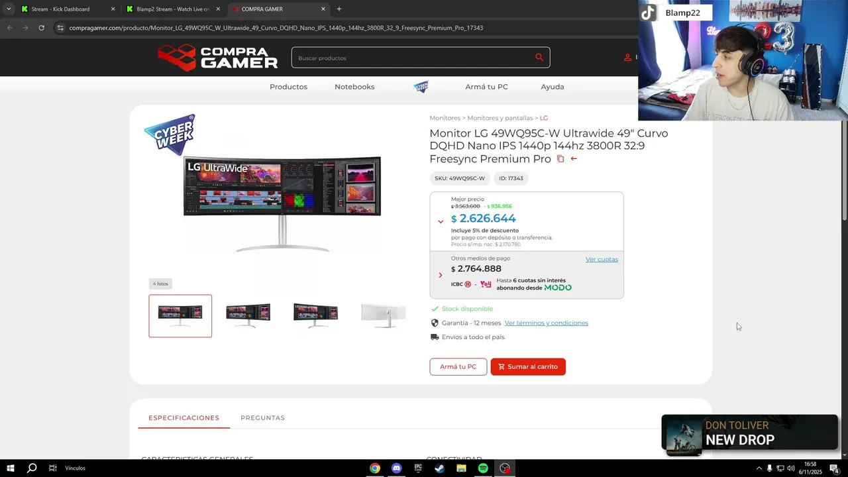Screen dimensions: 848x477
Task: Open Chrome from the taskbar
Action: point(375,468)
